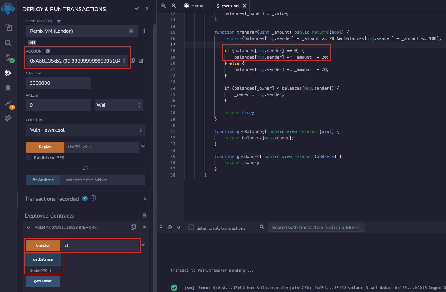Open the Solidity unit testing plugin
This screenshot has height=292, width=446.
[8, 118]
